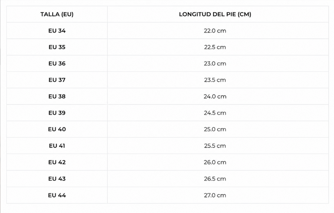Select the EU 40 size cell
The image size is (334, 213).
tap(57, 129)
